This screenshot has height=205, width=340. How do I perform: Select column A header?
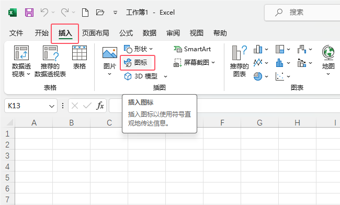point(34,123)
